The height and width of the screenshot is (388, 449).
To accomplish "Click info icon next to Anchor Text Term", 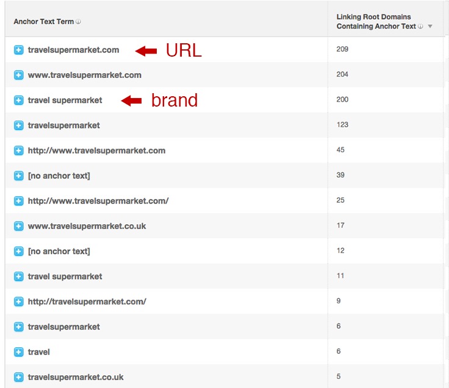I will click(79, 22).
